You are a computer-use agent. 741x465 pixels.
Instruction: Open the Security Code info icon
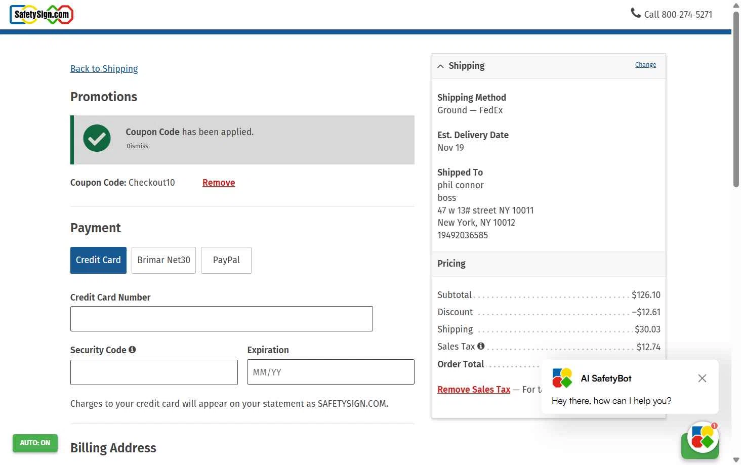click(132, 350)
